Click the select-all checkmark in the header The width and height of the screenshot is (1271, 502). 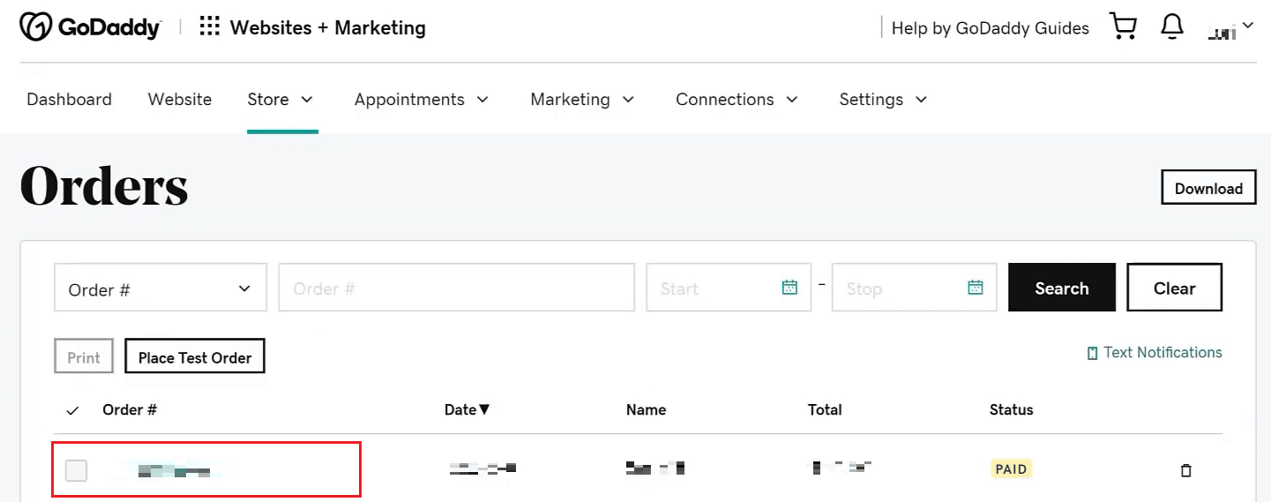(x=73, y=410)
